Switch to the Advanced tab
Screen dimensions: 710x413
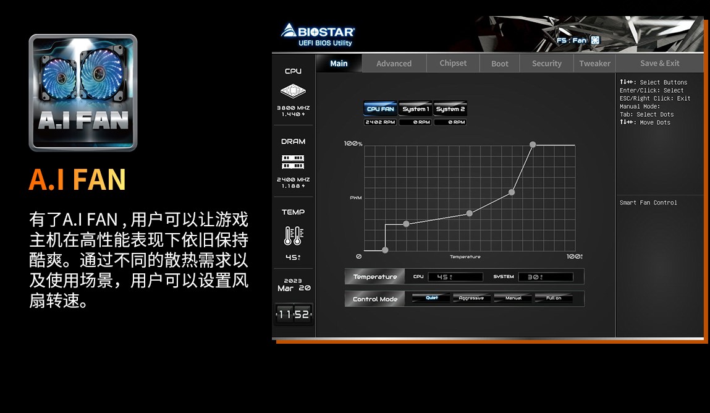click(394, 64)
